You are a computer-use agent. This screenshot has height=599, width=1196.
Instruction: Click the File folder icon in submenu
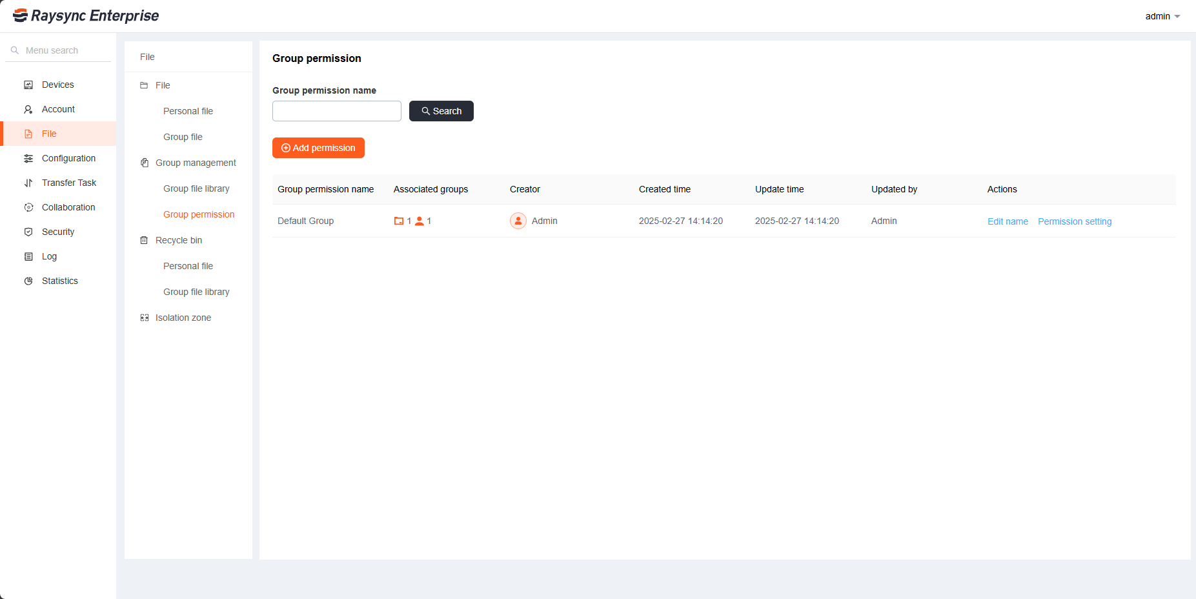144,85
